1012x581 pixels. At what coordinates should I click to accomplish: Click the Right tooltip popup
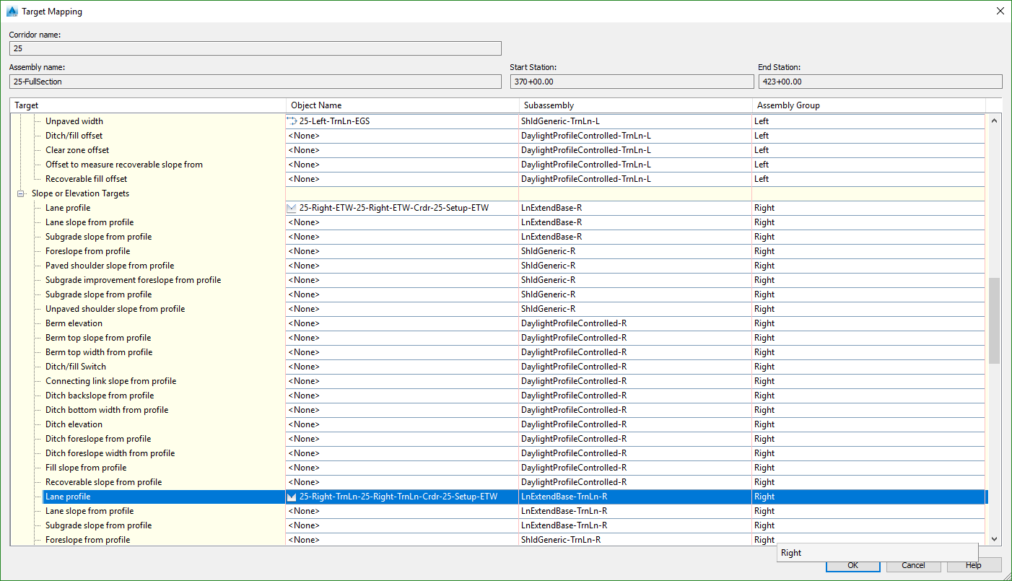877,553
